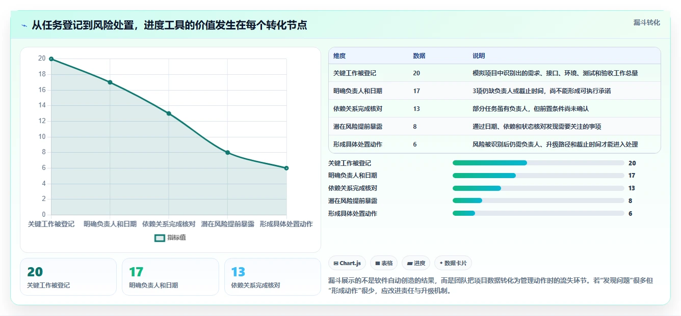Click progress label 形成具体处置动作
Image resolution: width=681 pixels, height=316 pixels.
click(353, 214)
